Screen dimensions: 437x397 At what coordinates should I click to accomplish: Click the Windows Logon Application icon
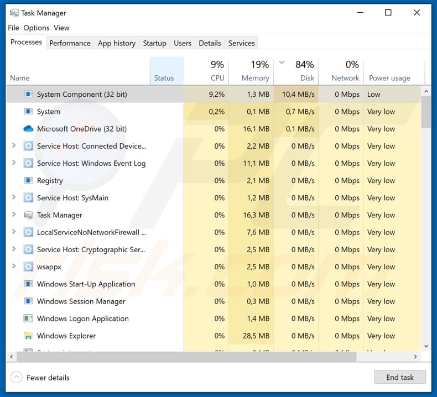pos(28,318)
